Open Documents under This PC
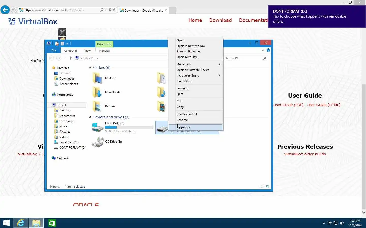Viewport: 366px width, 228px height. click(x=67, y=116)
